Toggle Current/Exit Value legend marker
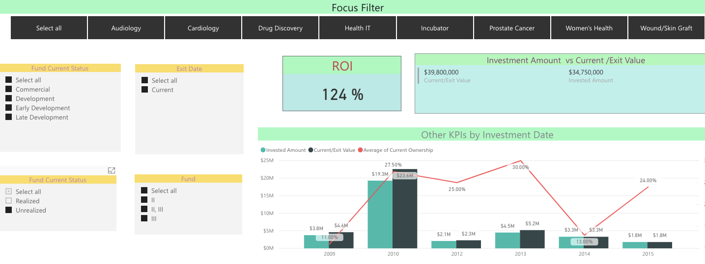This screenshot has width=705, height=264. [310, 150]
